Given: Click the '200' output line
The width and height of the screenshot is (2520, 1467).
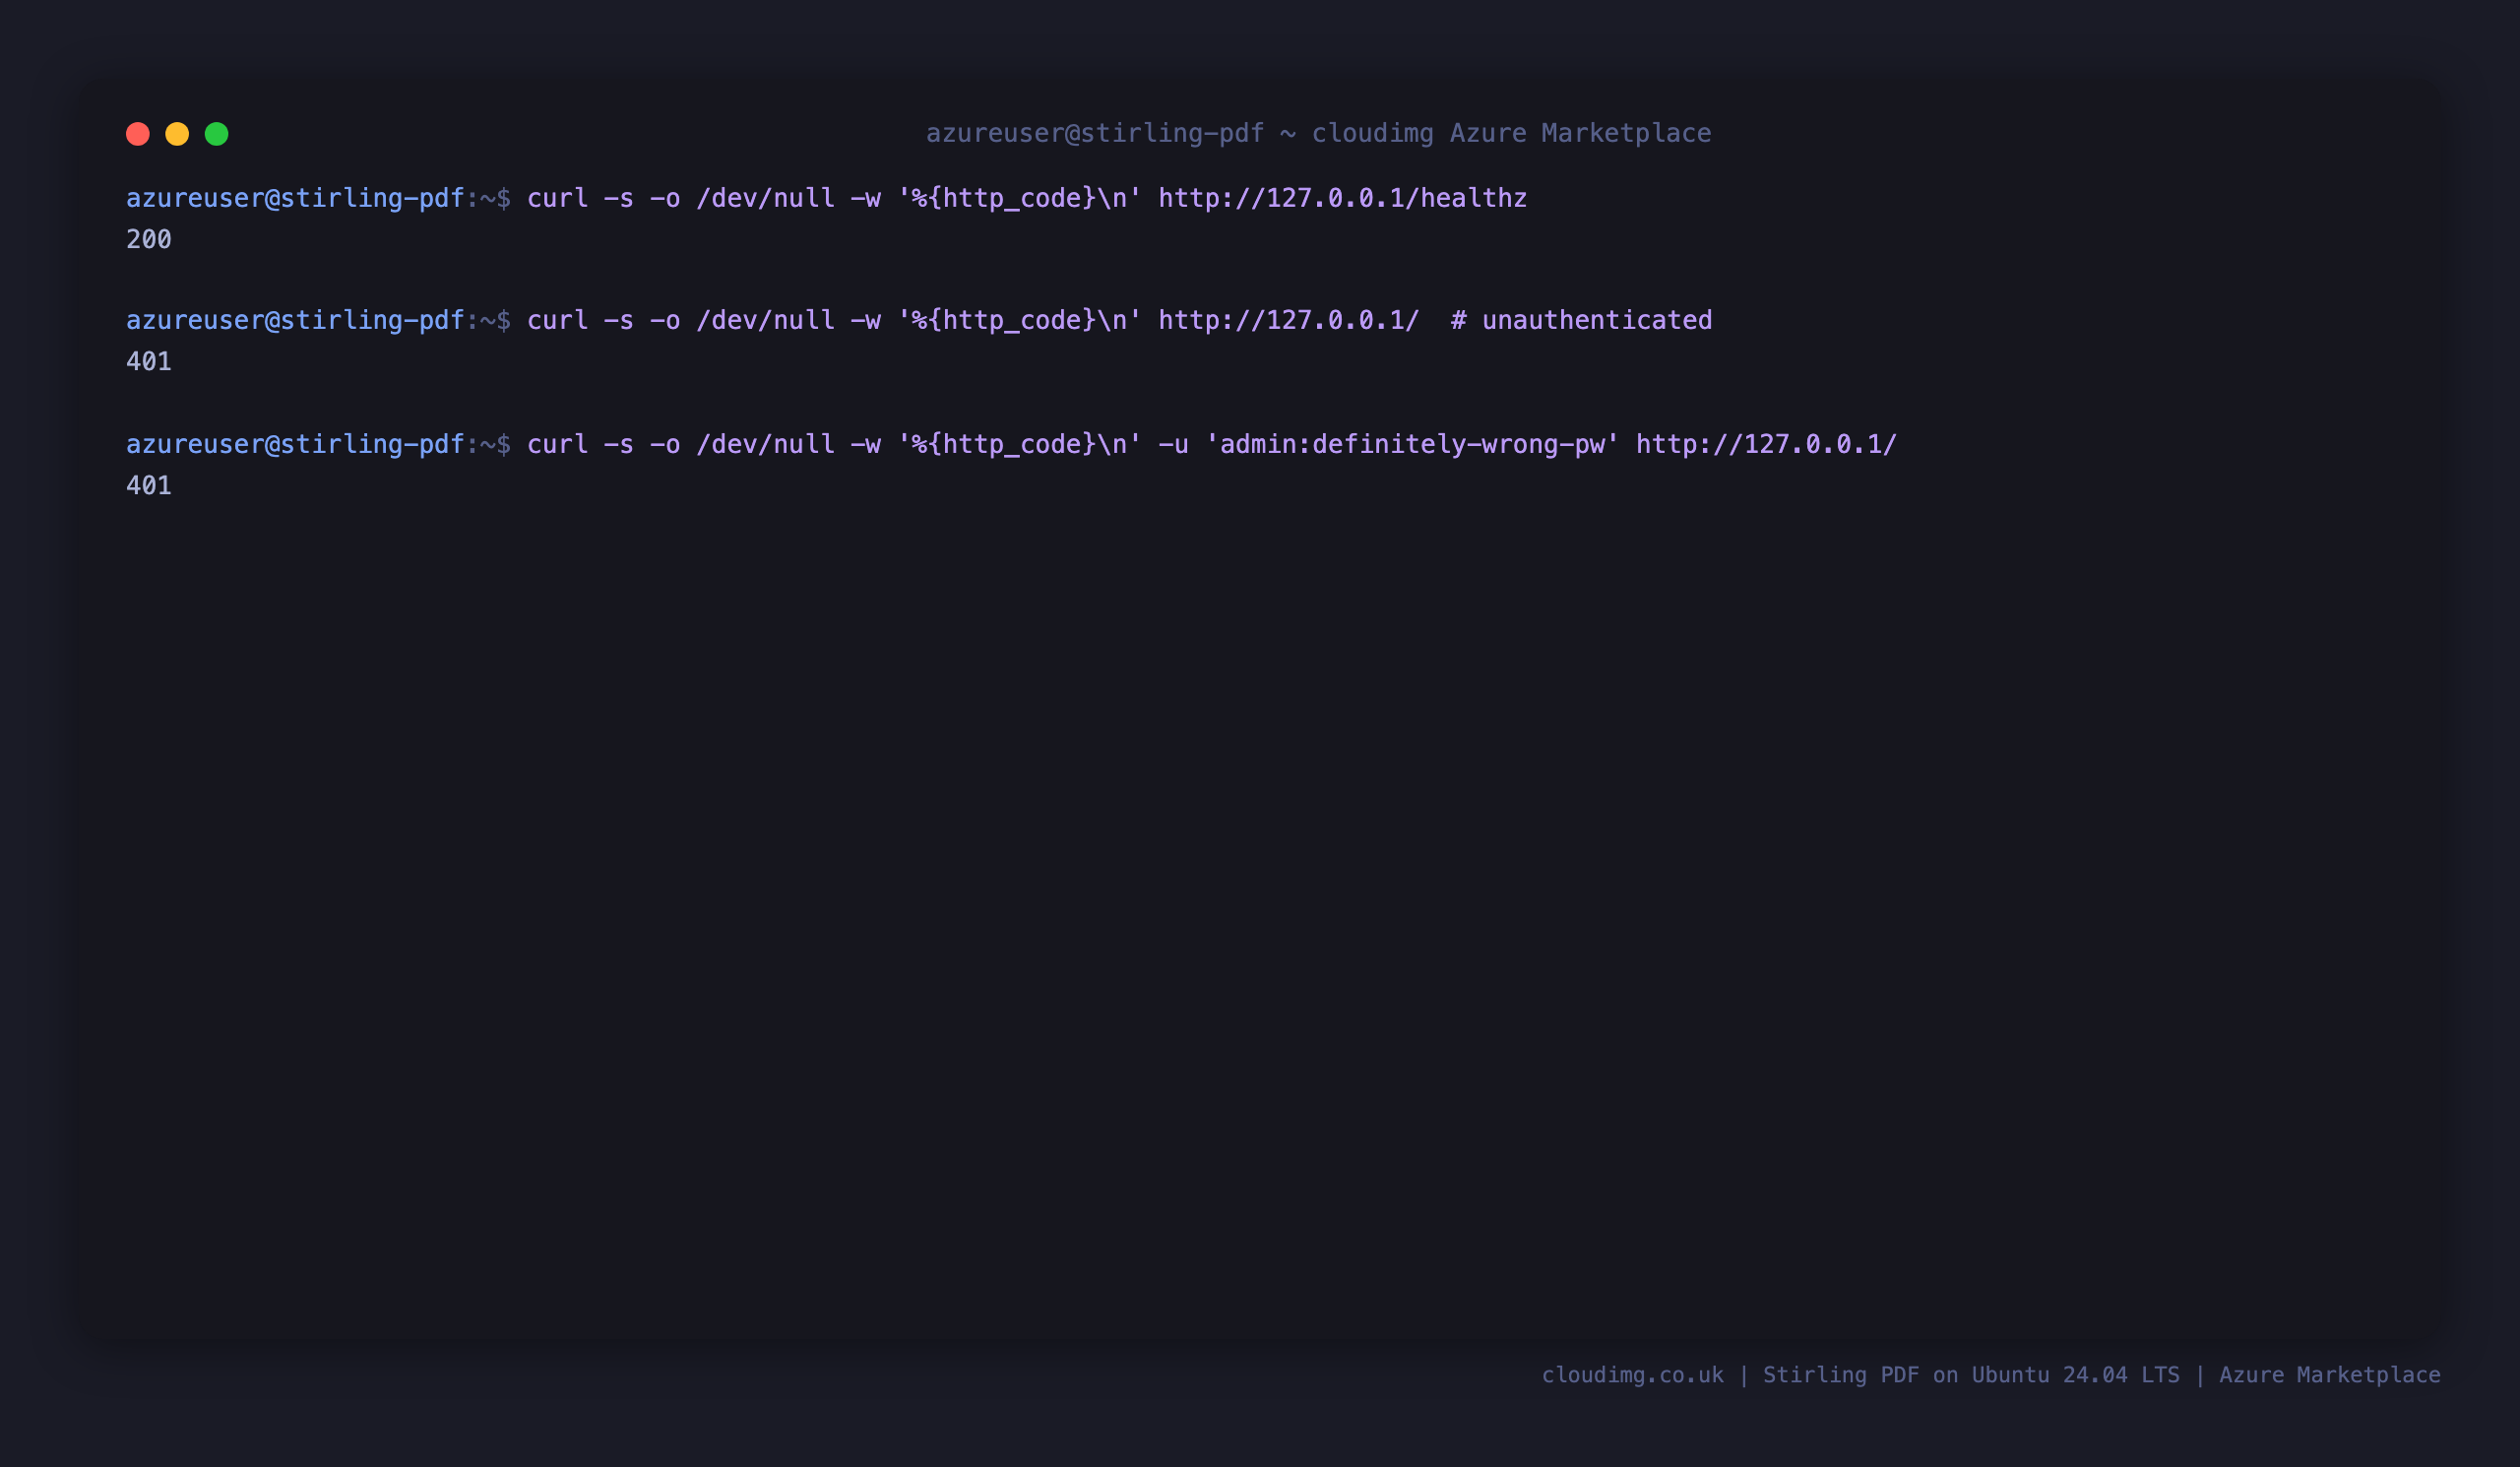Looking at the screenshot, I should click(149, 240).
